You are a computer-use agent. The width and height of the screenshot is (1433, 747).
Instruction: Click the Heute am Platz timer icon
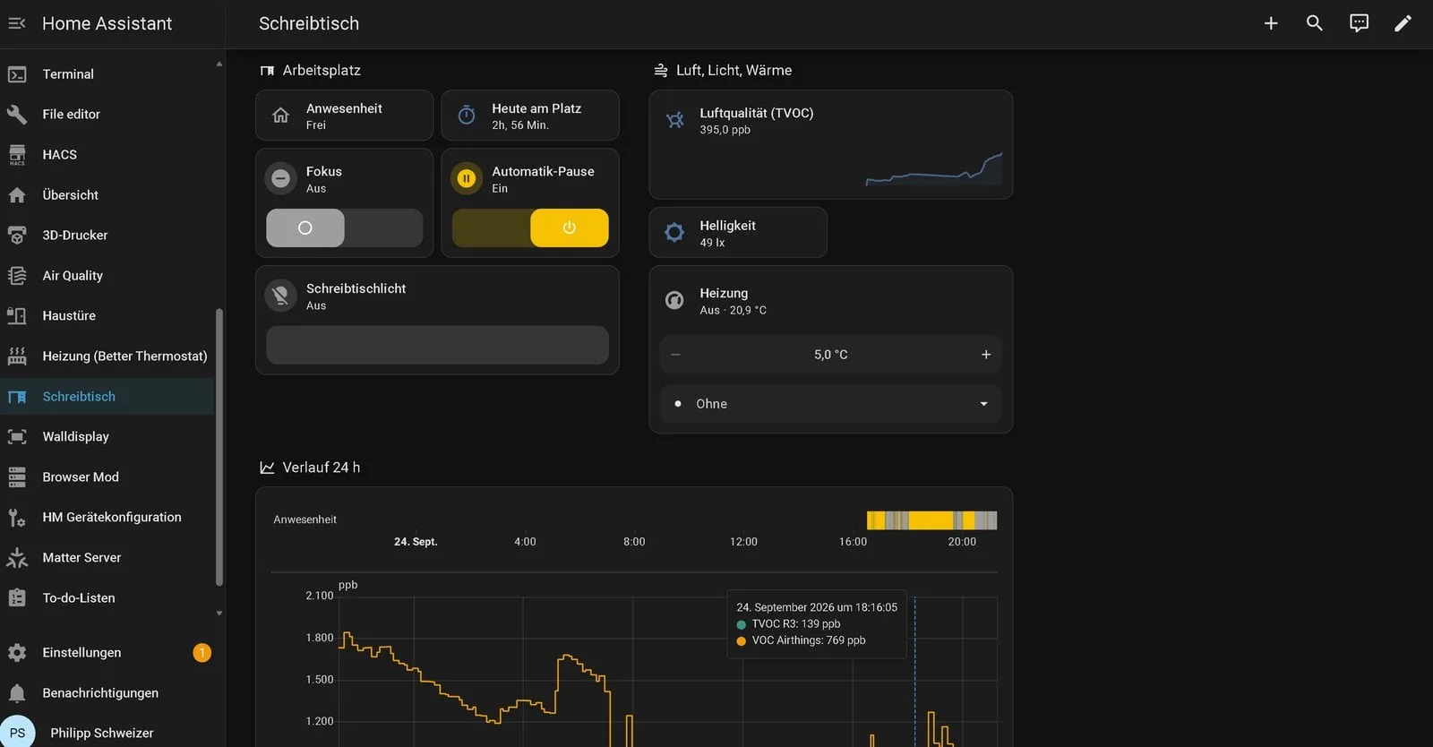(467, 116)
